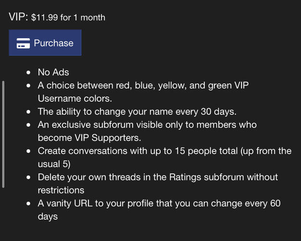Click the credit card icon on Purchase
Screen dimensions: 301x241
click(x=23, y=43)
